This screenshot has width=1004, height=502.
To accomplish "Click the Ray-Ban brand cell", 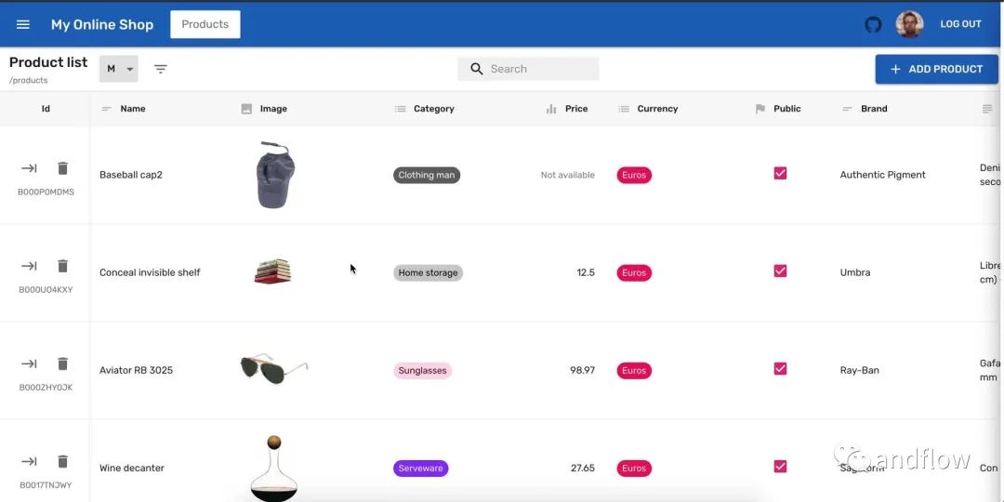I will click(x=859, y=370).
